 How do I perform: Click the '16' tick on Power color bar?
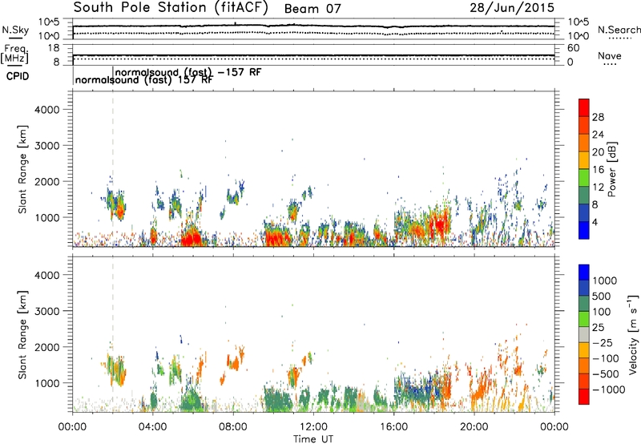click(598, 170)
